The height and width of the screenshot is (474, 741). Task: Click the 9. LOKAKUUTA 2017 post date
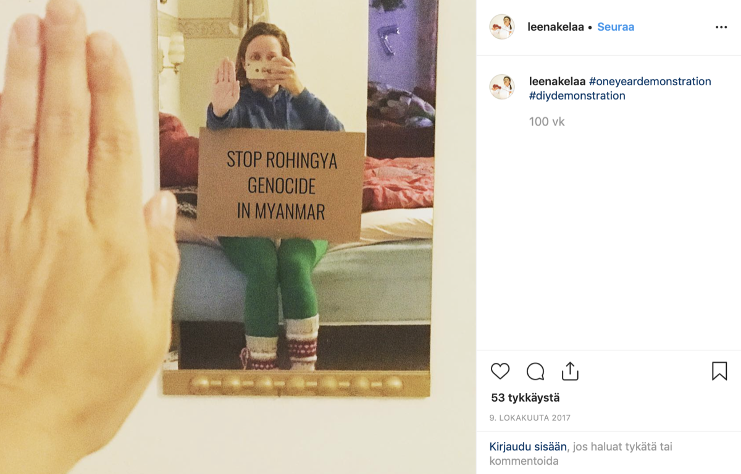530,418
